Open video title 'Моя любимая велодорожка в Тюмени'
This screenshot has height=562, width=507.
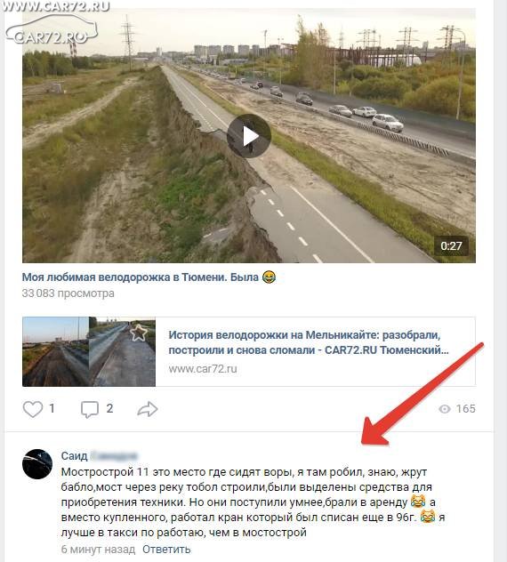click(141, 277)
